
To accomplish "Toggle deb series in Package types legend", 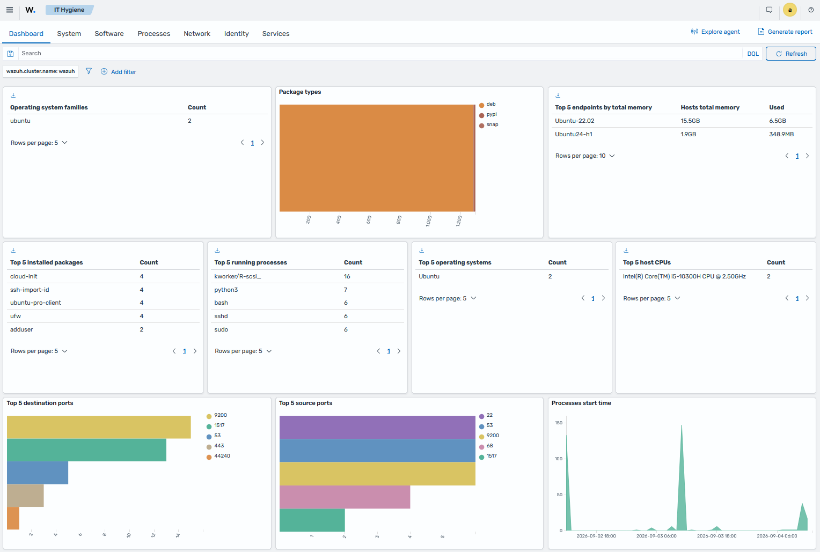I will click(x=487, y=105).
